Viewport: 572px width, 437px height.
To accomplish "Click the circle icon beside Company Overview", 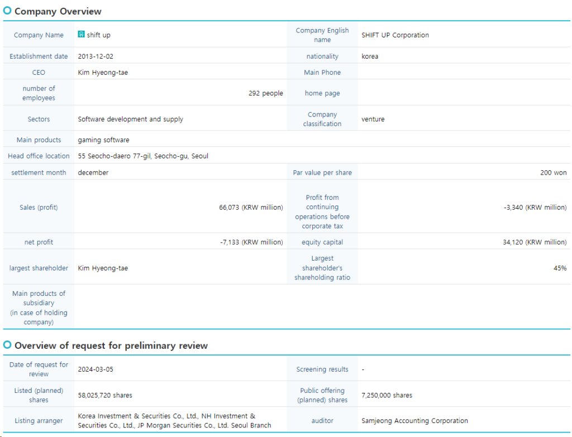I will (x=7, y=11).
